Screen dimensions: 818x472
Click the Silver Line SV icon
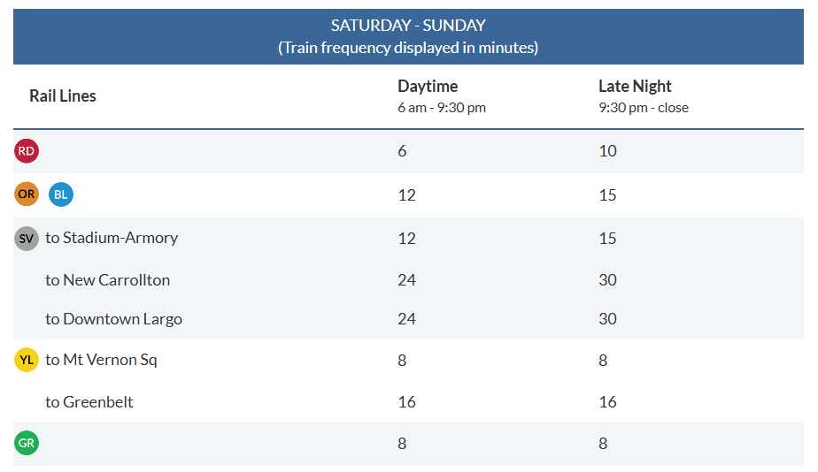click(x=27, y=238)
